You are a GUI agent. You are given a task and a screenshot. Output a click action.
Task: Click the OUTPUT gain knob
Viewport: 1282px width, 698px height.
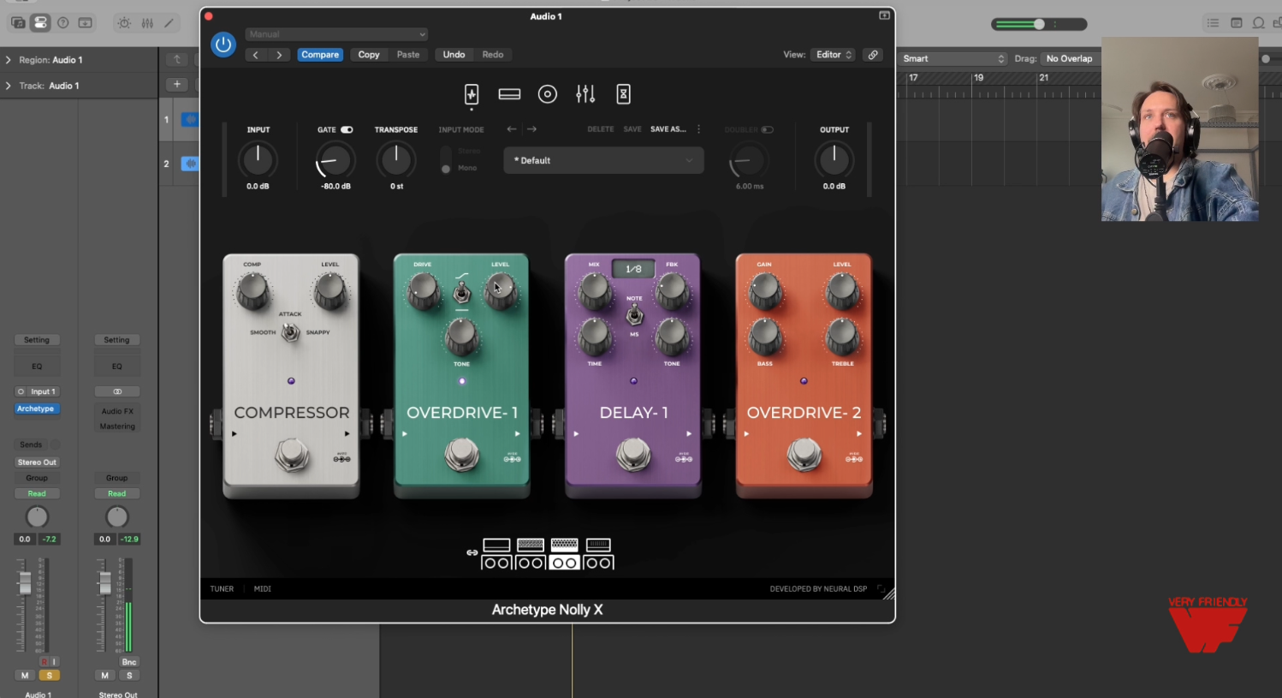(834, 159)
